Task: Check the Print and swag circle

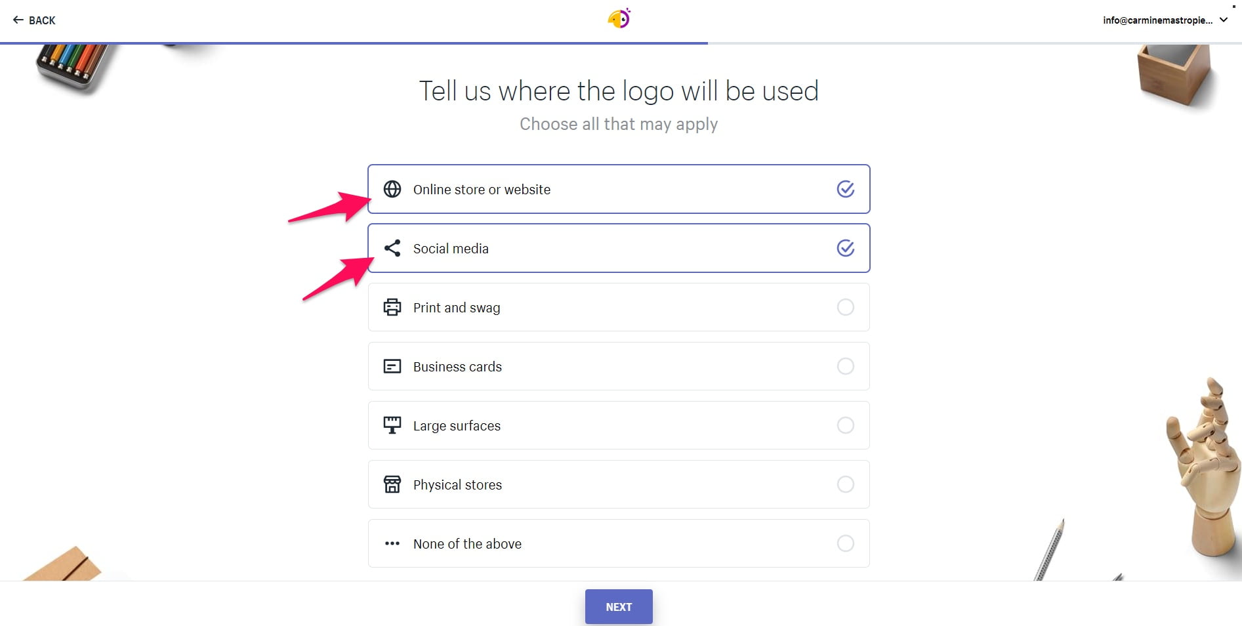Action: [x=846, y=307]
